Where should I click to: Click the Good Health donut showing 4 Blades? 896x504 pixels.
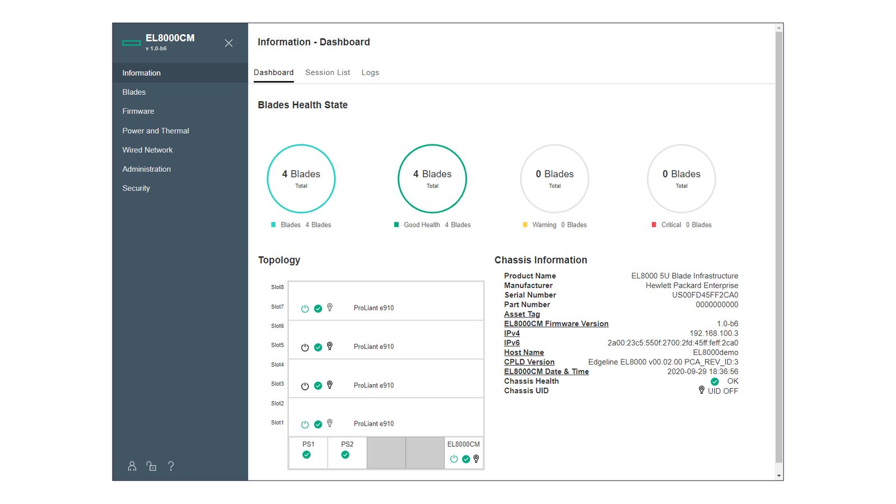(x=432, y=179)
